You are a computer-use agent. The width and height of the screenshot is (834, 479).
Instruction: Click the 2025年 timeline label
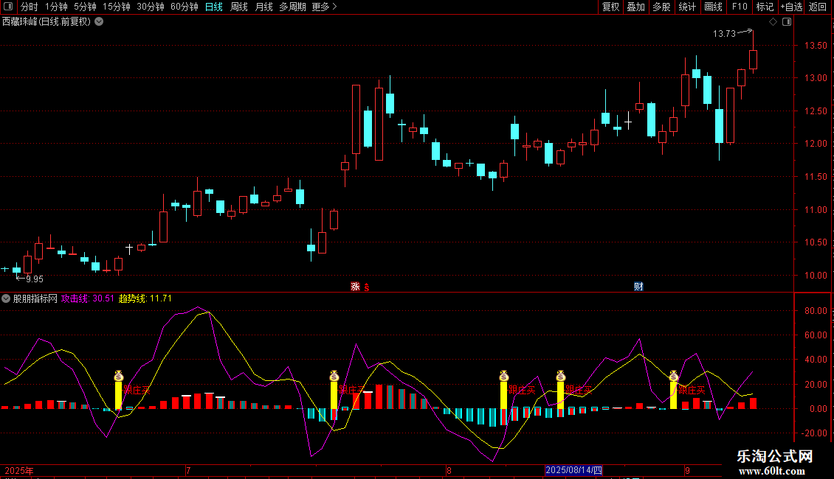pyautogui.click(x=19, y=470)
